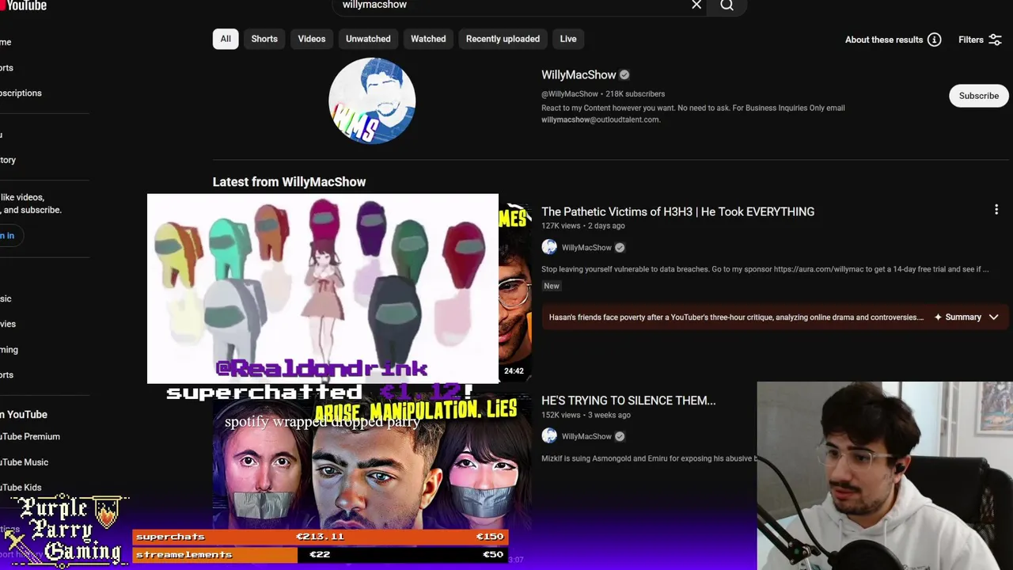Screen dimensions: 1013x570
Task: Click Hasan's friends face poverty summary text
Action: coord(736,317)
